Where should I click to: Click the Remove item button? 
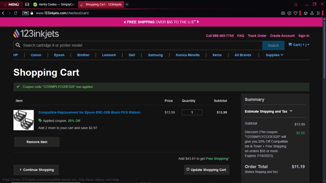click(37, 142)
